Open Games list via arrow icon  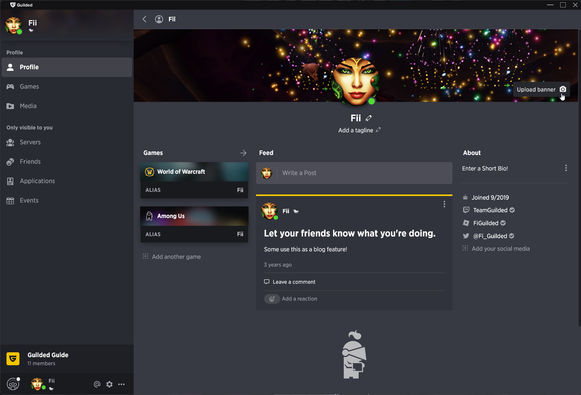tap(243, 153)
